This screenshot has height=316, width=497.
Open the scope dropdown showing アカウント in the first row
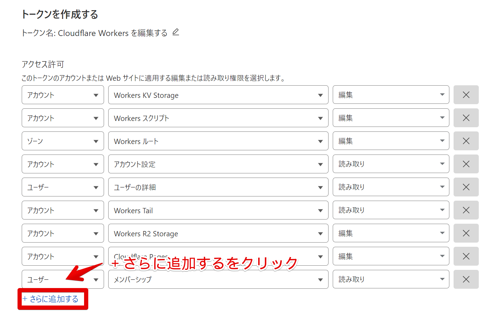63,95
